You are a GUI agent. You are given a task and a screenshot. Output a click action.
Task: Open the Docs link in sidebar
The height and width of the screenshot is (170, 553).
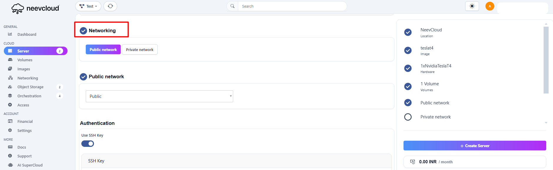click(21, 147)
